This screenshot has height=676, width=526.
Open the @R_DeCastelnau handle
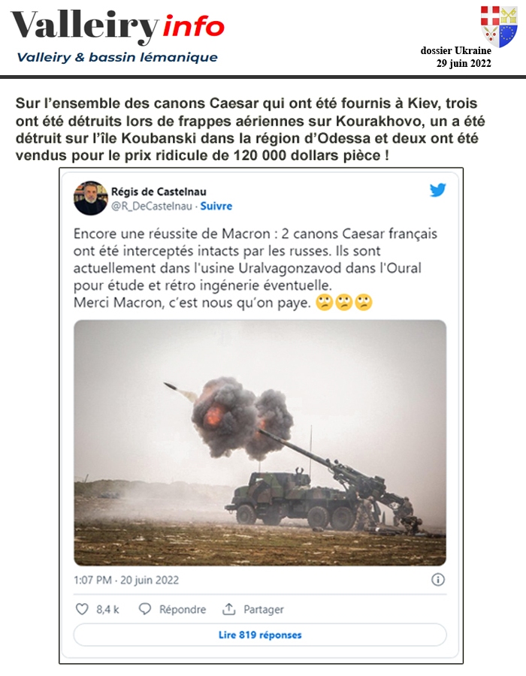(151, 206)
